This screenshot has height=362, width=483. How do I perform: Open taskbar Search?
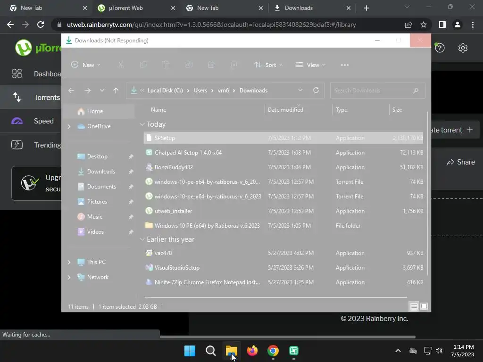pyautogui.click(x=211, y=351)
